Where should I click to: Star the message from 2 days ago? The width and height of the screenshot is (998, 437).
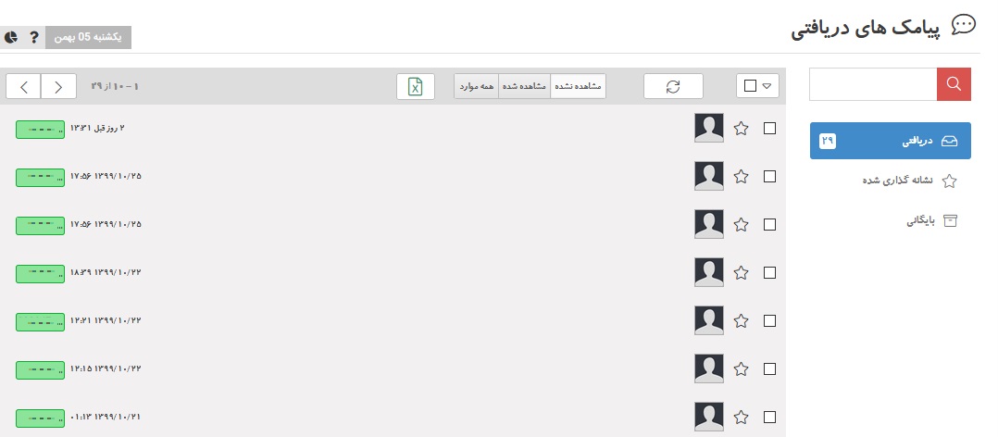point(741,129)
